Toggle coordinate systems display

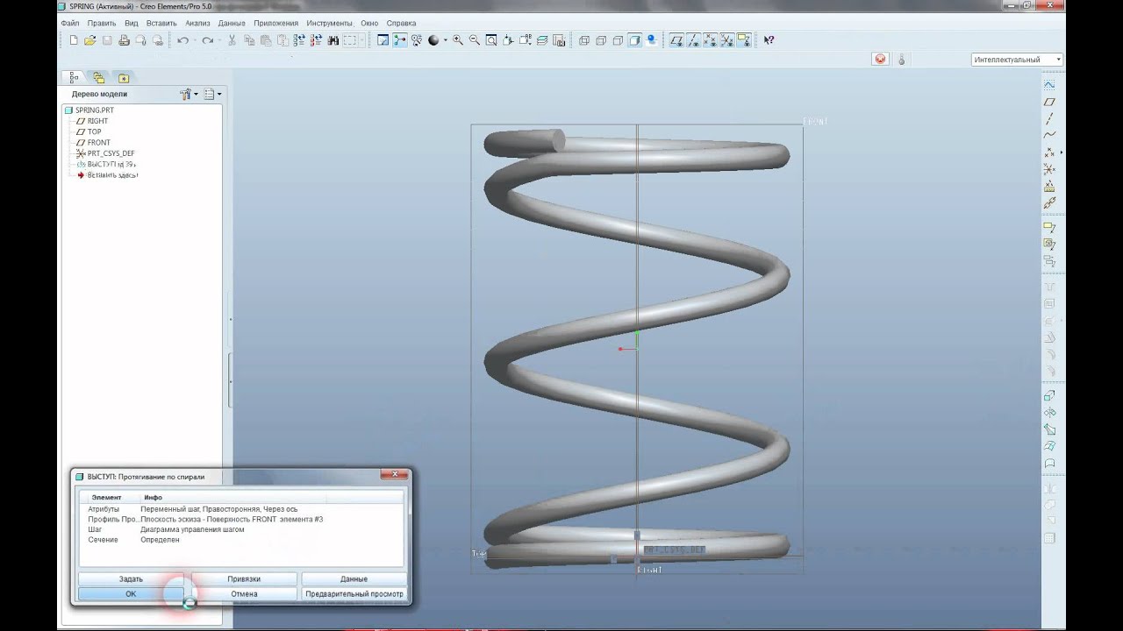[726, 40]
